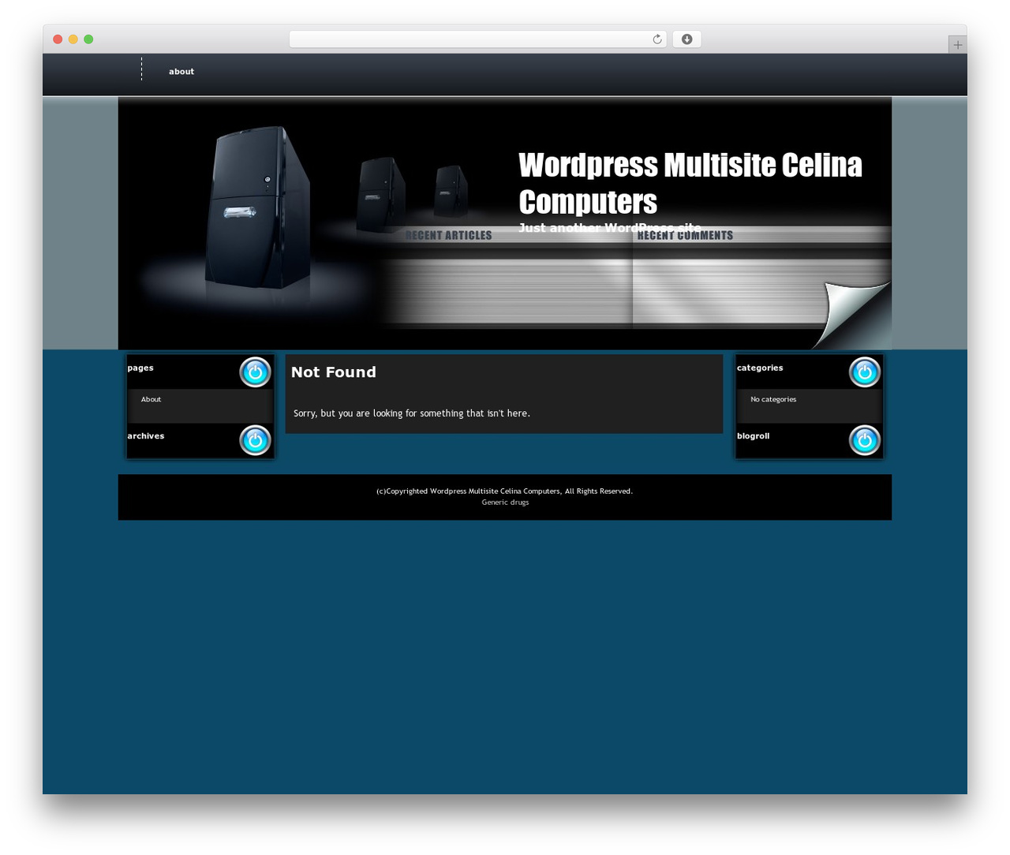
Task: Click the power icon beside categories
Action: pos(865,372)
